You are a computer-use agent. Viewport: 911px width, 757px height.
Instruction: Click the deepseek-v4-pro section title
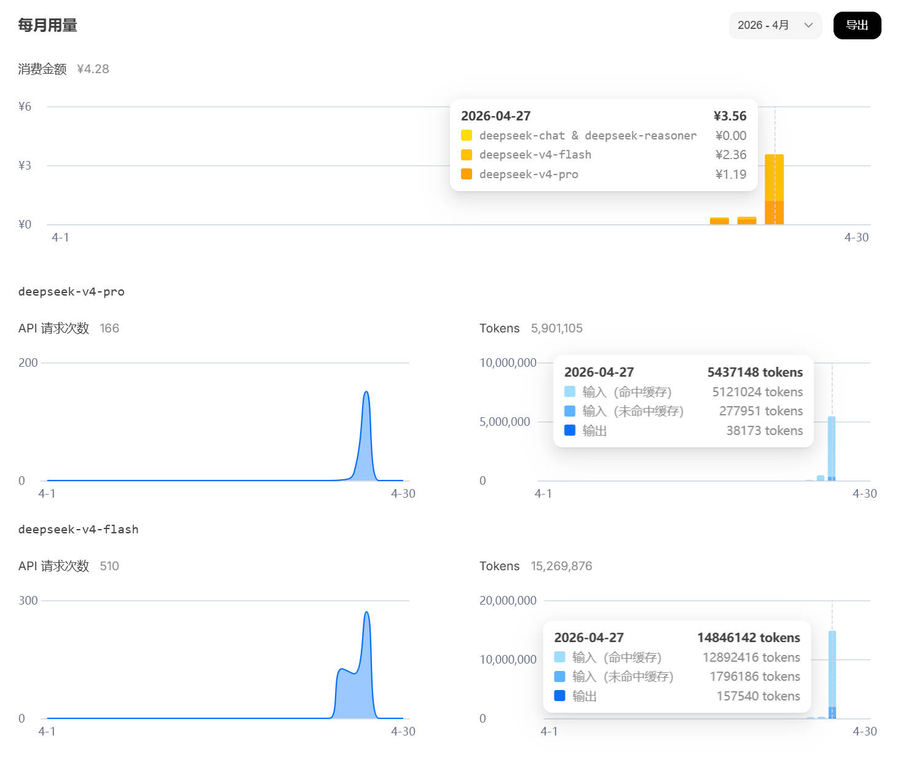tap(71, 292)
